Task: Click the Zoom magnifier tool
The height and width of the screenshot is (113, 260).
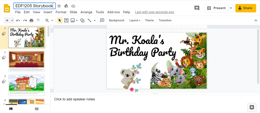Action: click(x=47, y=20)
